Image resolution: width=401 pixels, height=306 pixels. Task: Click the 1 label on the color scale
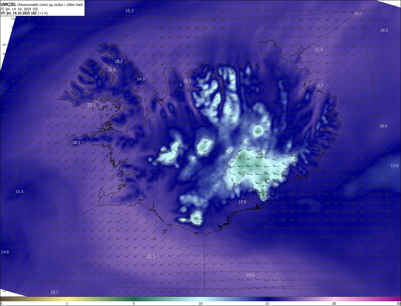[67, 303]
